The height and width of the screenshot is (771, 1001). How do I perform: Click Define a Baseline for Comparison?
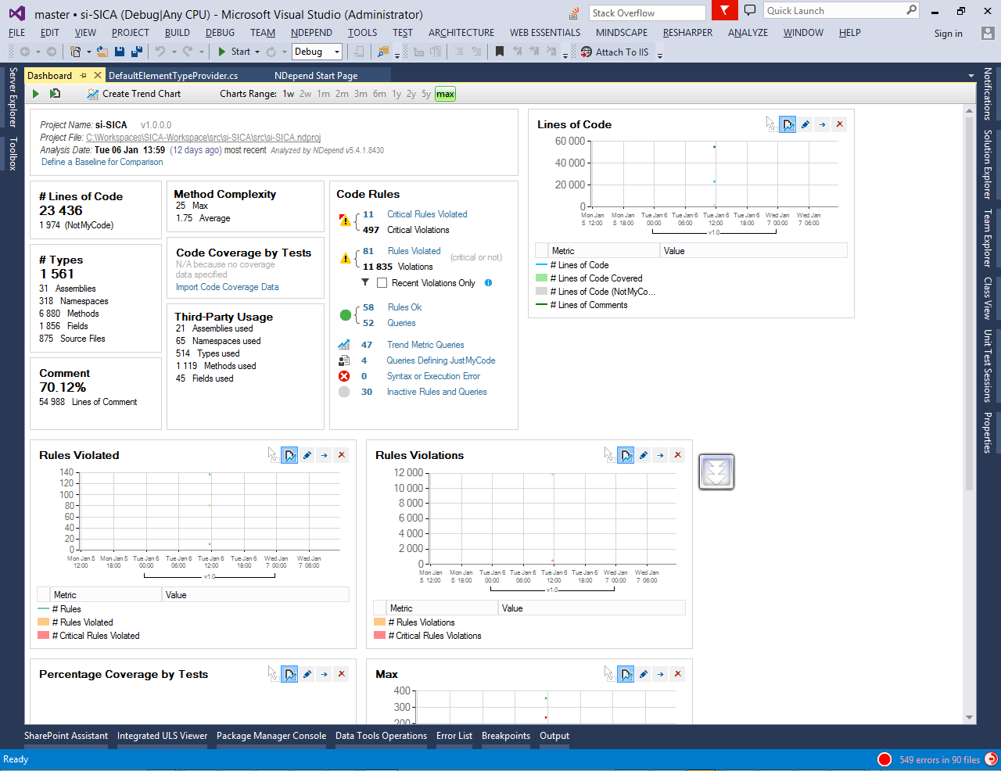coord(102,162)
